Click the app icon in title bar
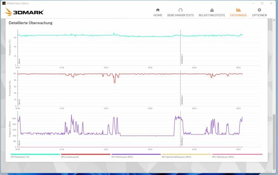Image resolution: width=278 pixels, height=175 pixels. [x=4, y=3]
